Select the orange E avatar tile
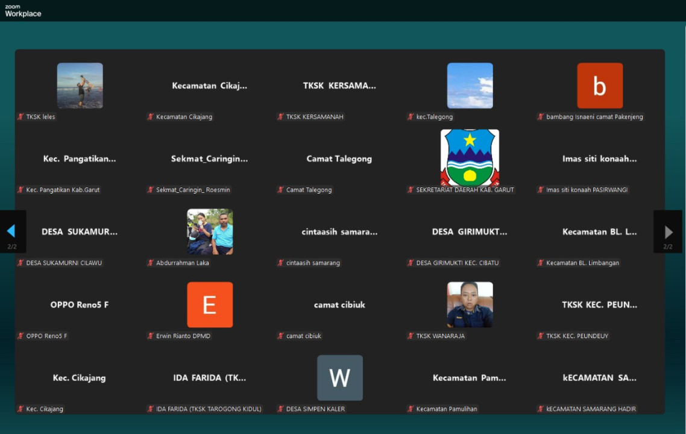686x434 pixels. [210, 304]
